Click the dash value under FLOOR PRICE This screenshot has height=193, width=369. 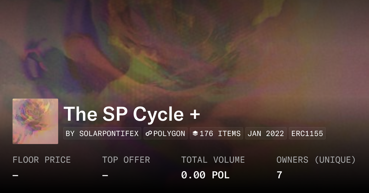(x=15, y=175)
